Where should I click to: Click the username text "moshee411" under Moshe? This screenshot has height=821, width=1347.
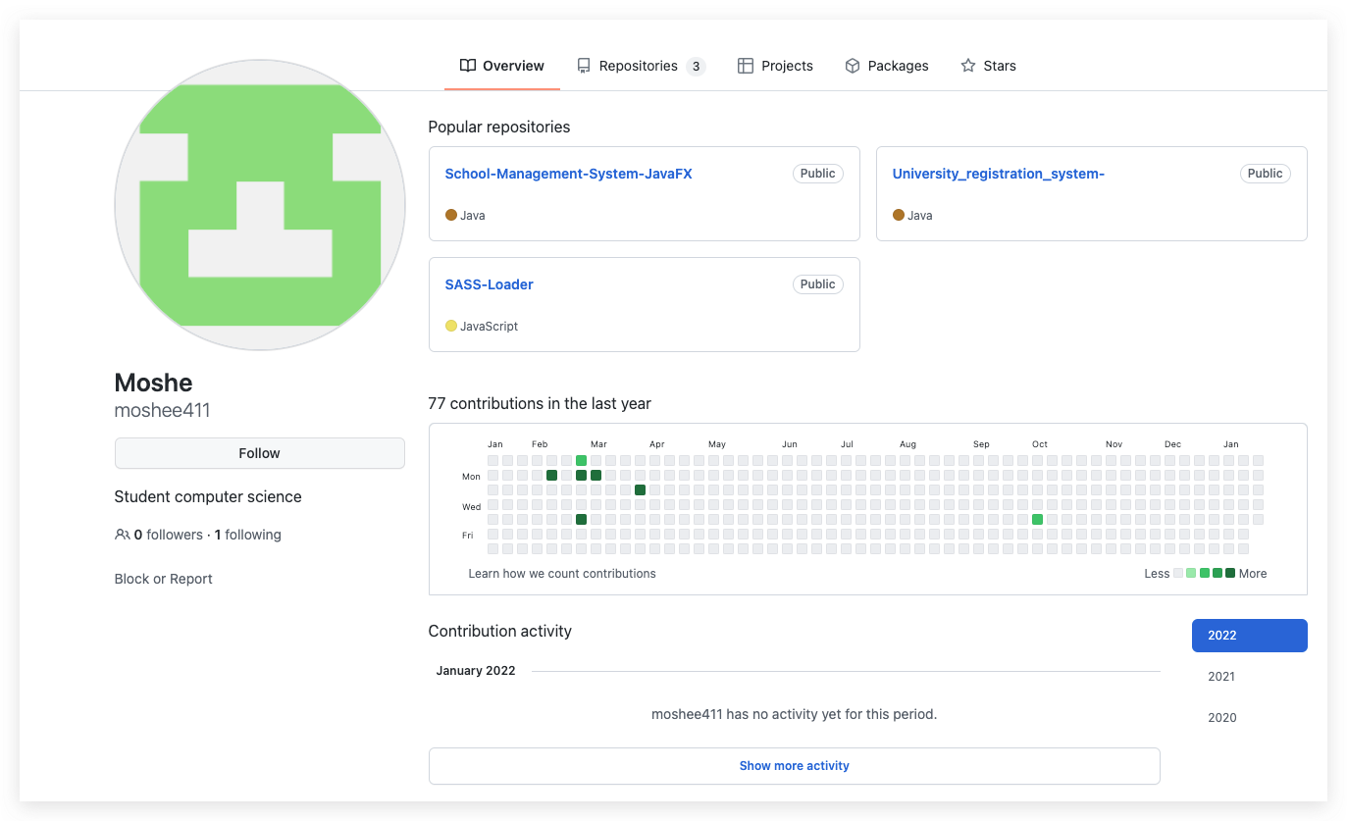pos(163,411)
